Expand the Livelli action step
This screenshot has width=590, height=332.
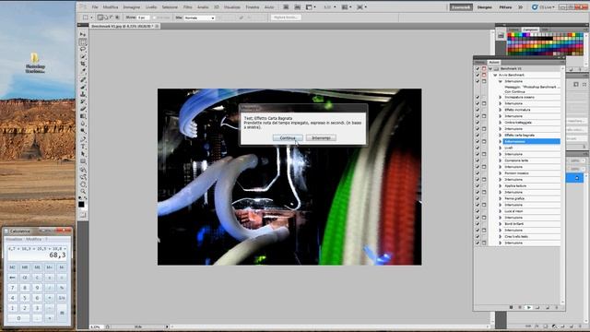point(501,148)
